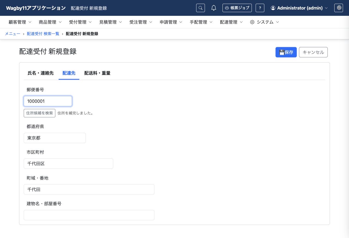Switch to 配送料・重量 tab
The width and height of the screenshot is (349, 238).
pyautogui.click(x=97, y=73)
